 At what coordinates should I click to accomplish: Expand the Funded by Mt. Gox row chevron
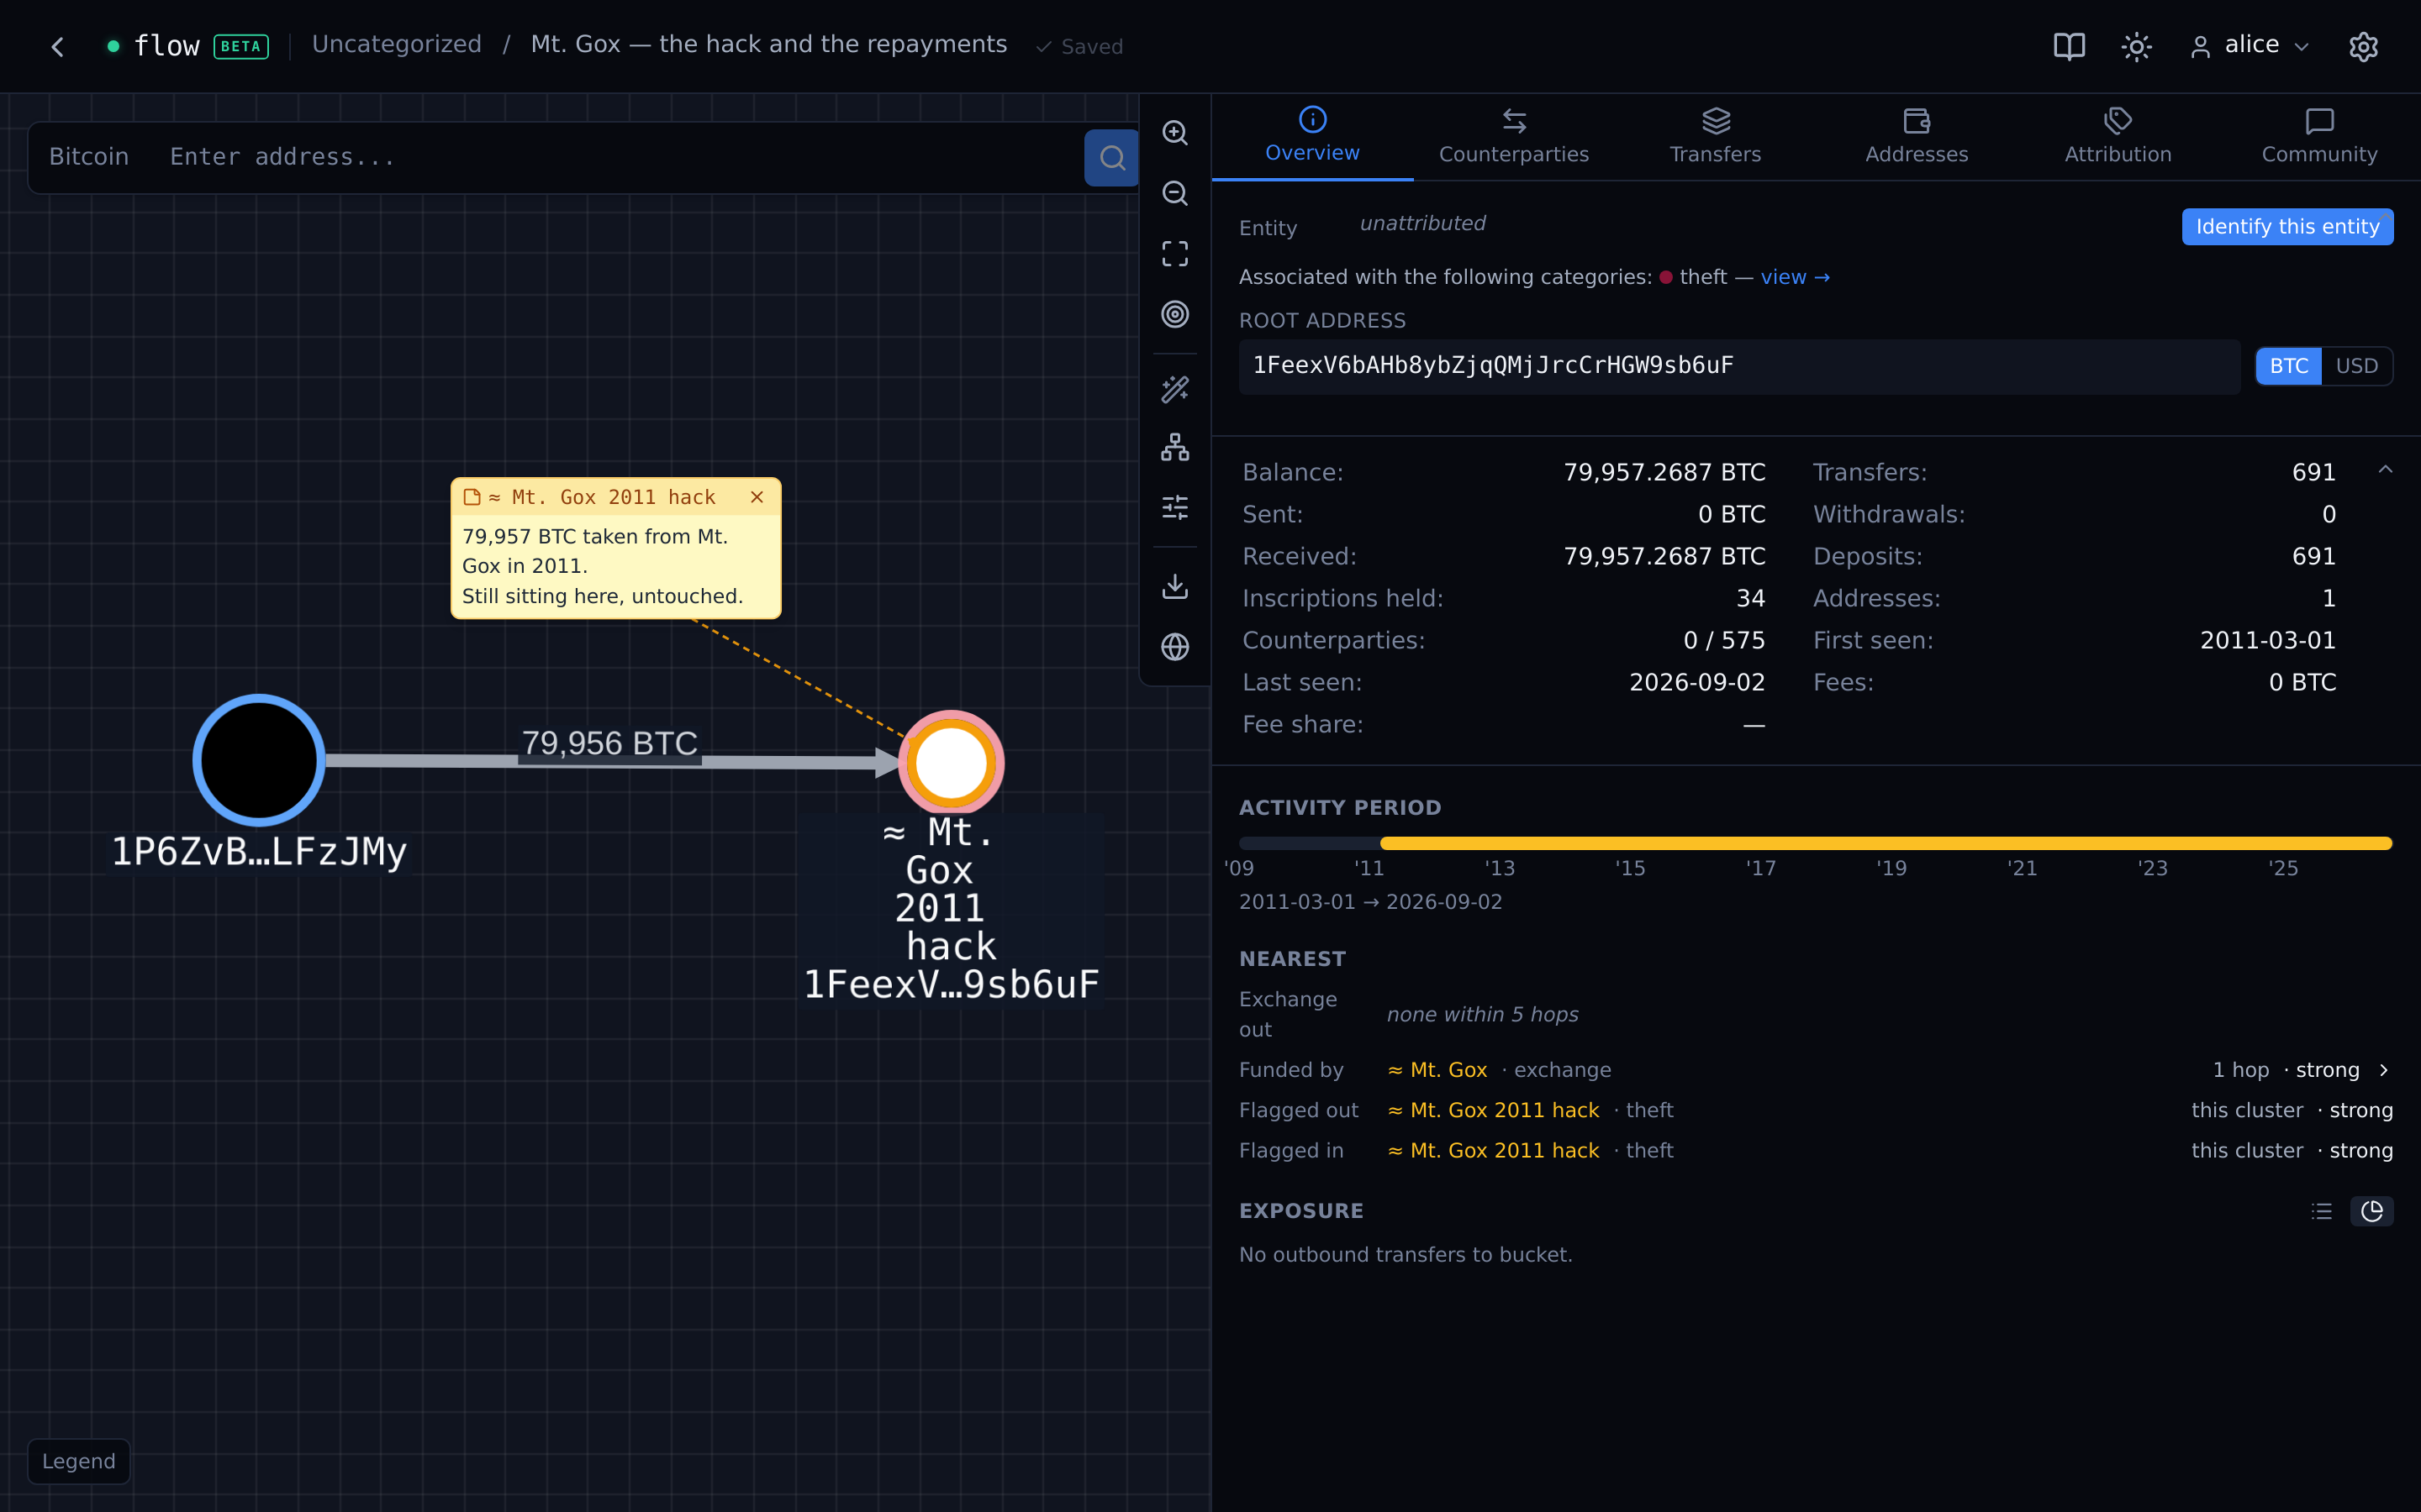click(2384, 1070)
